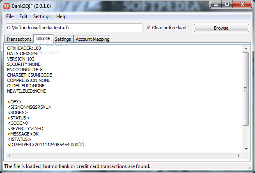This screenshot has height=173, width=255.
Task: Minimize the Bank2QIF window
Action: pos(216,5)
